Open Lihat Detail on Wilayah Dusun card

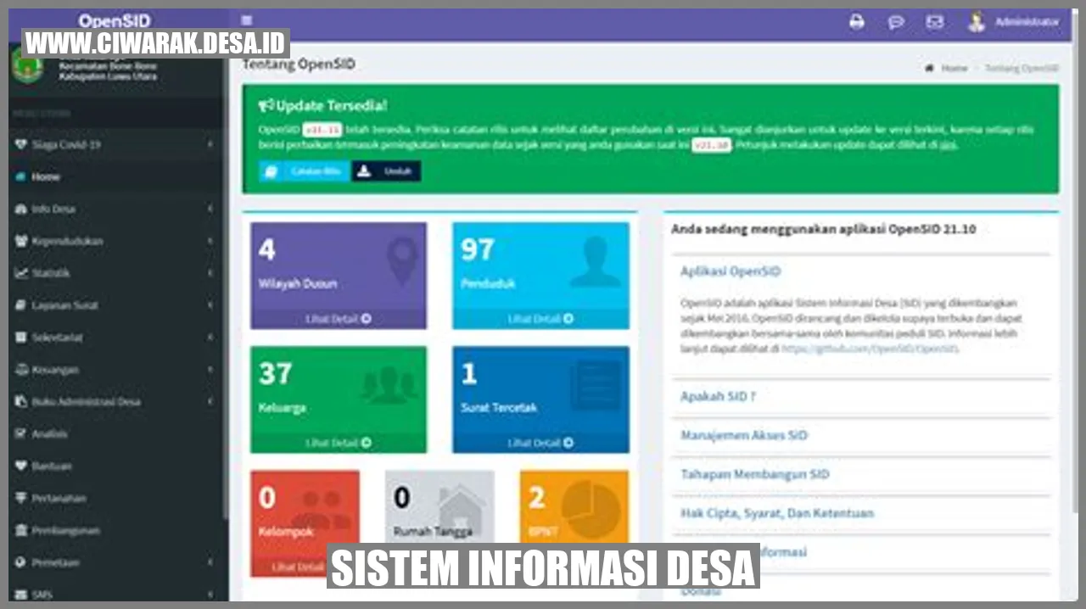339,319
